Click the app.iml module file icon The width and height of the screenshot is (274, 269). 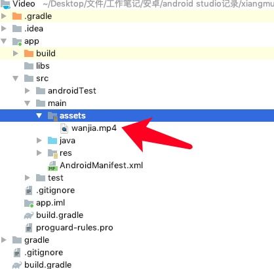click(29, 203)
